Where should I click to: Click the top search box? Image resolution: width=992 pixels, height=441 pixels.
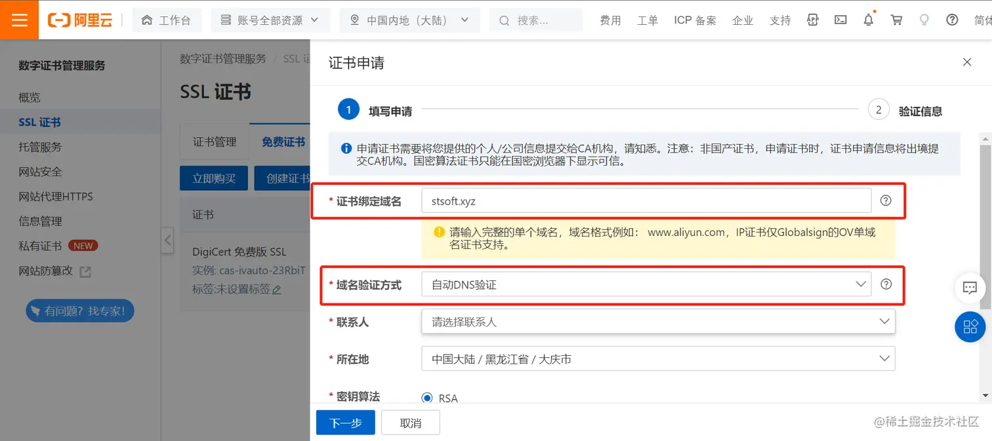(536, 20)
